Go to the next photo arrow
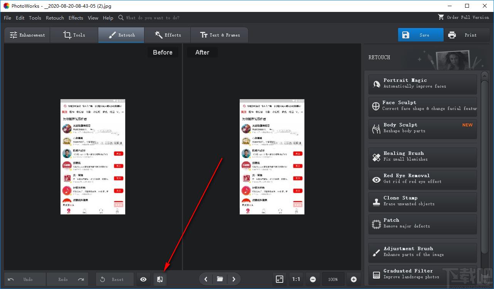 234,279
